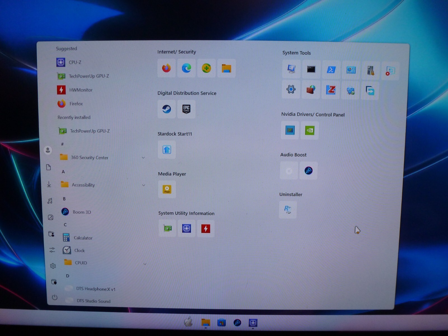Open the CPUID folder entry
Viewport: 448px width, 336px height.
pyautogui.click(x=76, y=263)
